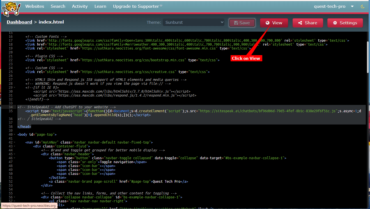This screenshot has width=370, height=209.
Task: Click the font-awesome.min.css link line
Action: click(x=138, y=48)
